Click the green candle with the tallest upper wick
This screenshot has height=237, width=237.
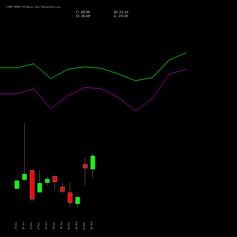coord(25,177)
